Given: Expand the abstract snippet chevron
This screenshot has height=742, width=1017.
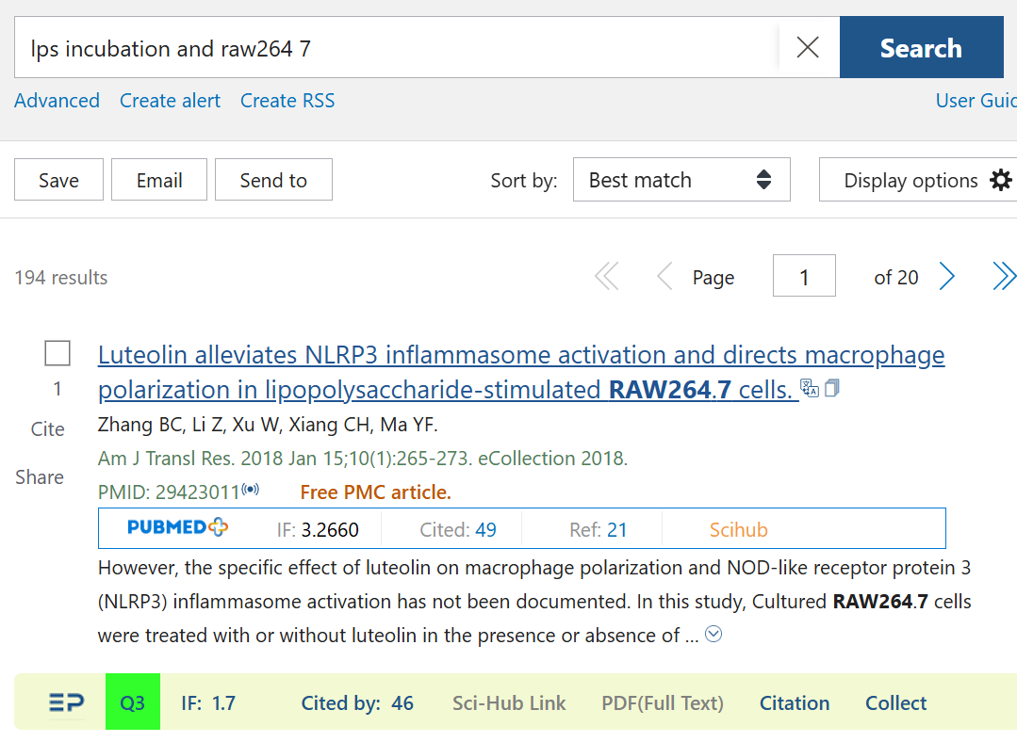Looking at the screenshot, I should tap(714, 635).
